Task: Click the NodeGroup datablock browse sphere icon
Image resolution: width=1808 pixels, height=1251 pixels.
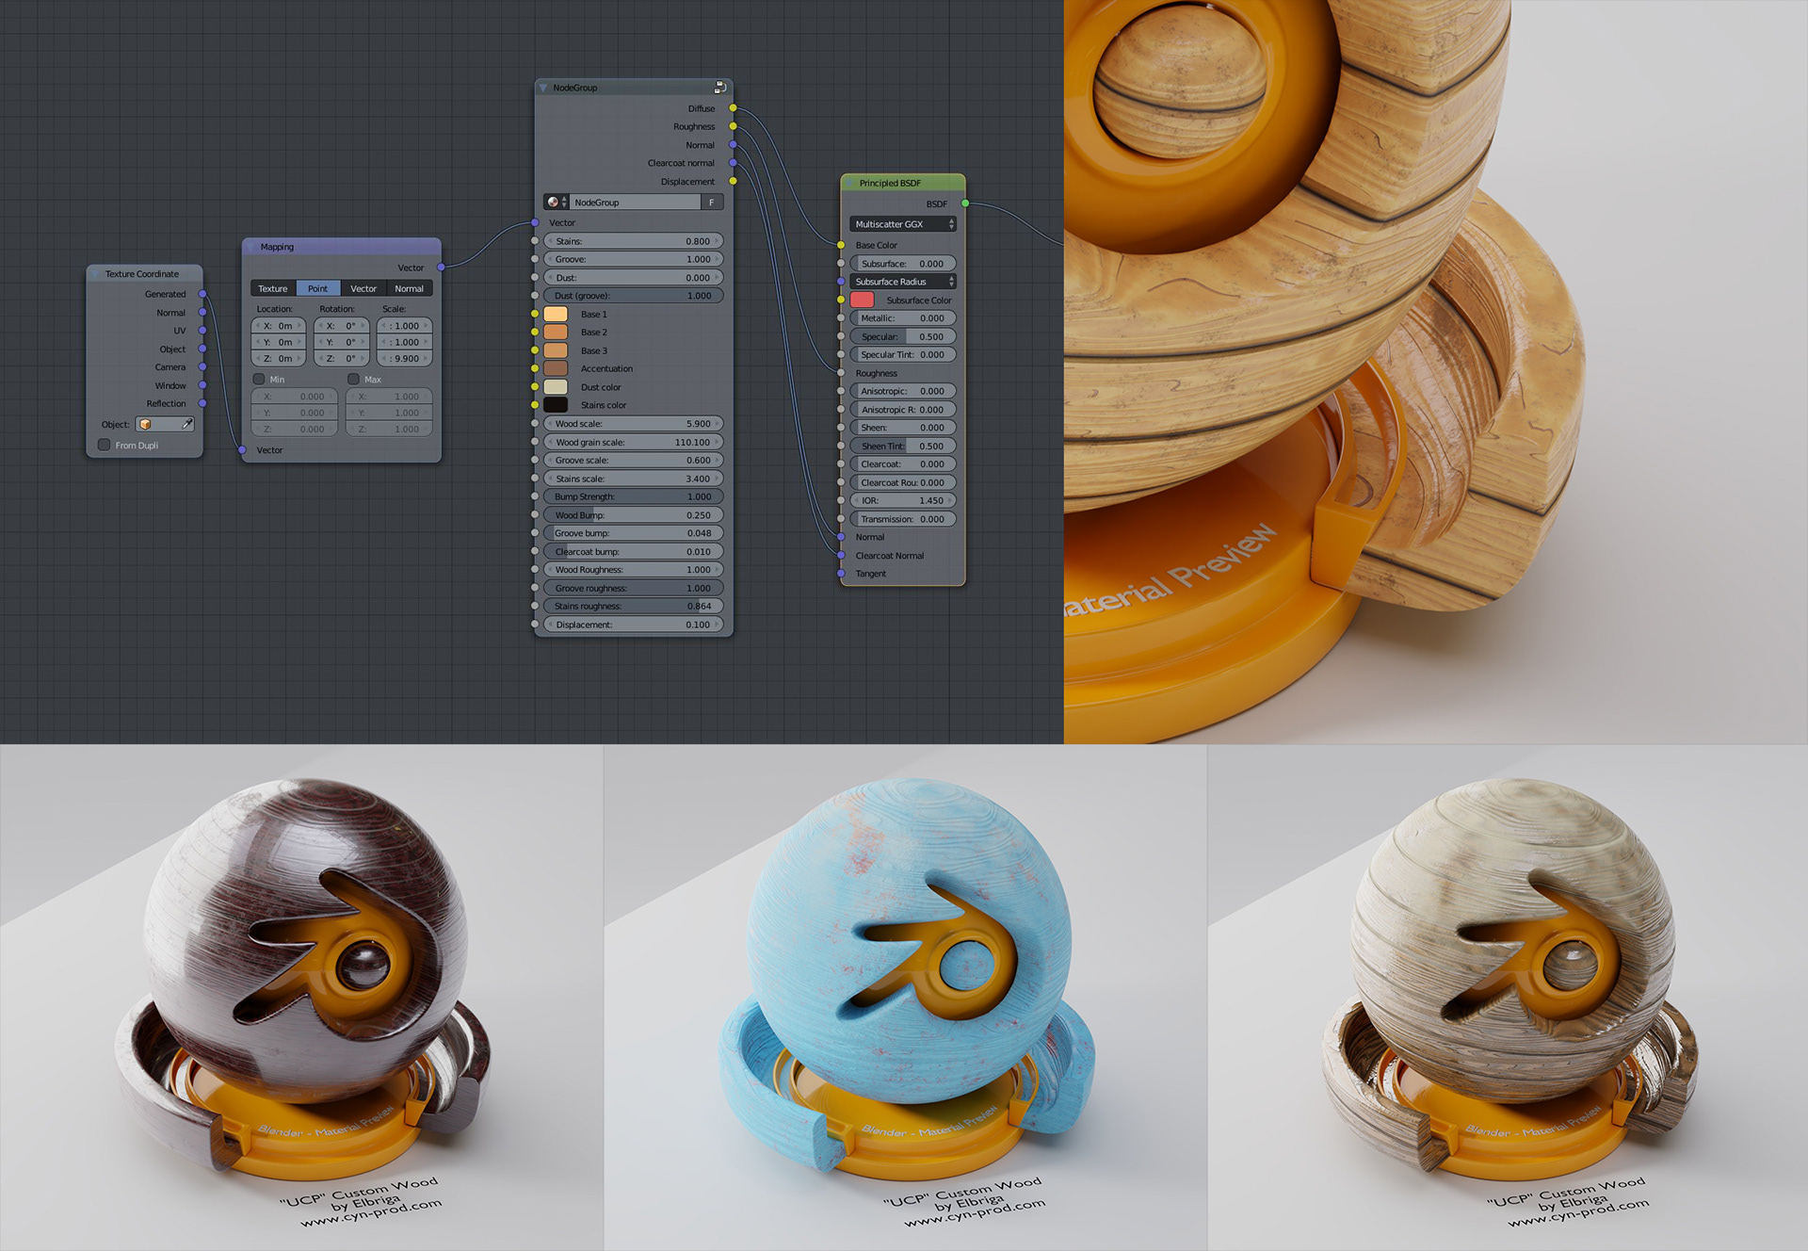Action: point(553,203)
